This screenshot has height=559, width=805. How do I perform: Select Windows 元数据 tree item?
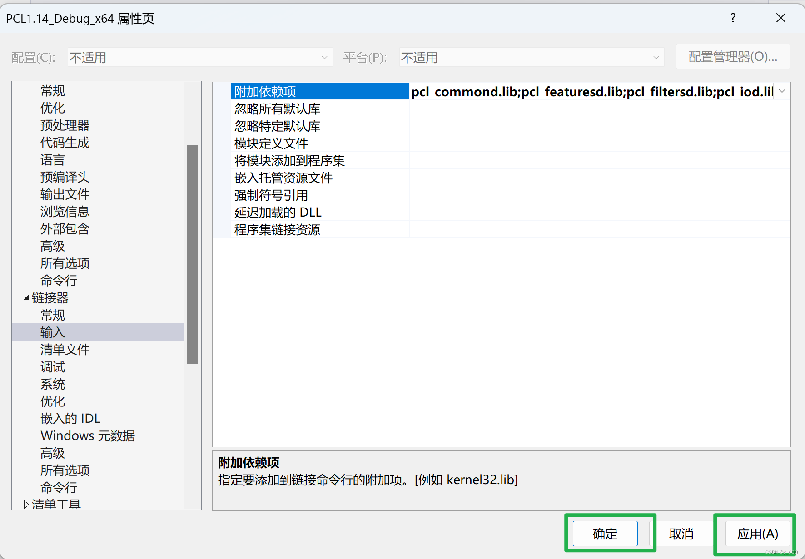coord(87,435)
